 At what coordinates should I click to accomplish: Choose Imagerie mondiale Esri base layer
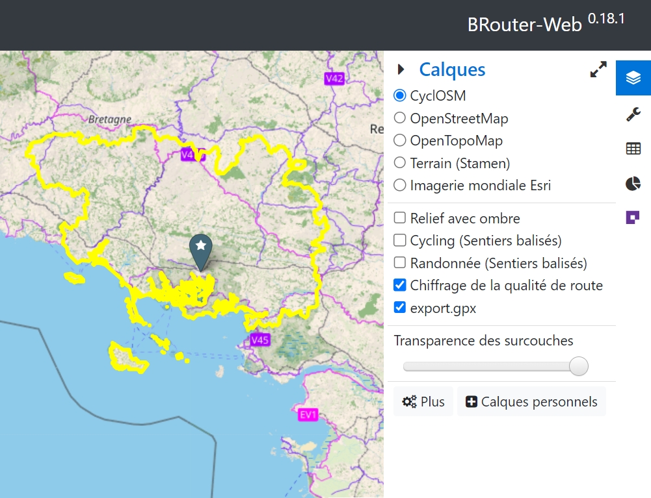[400, 186]
